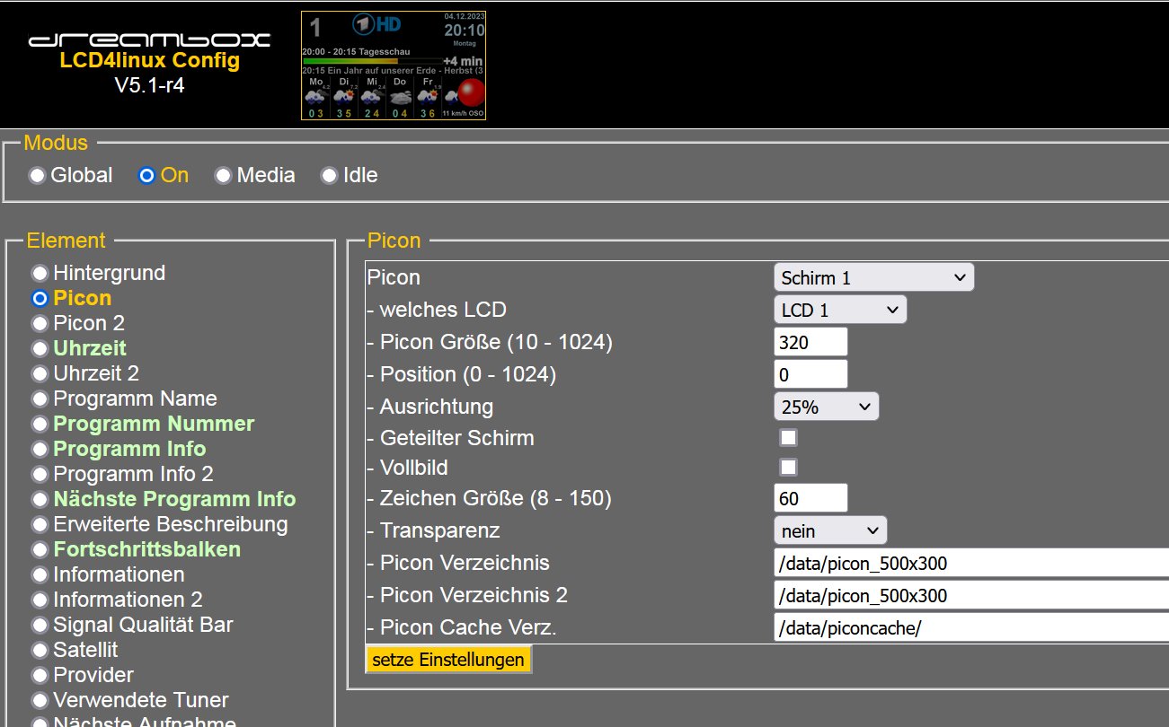Select the Fortschrittsbalken element
1169x727 pixels.
(x=40, y=549)
